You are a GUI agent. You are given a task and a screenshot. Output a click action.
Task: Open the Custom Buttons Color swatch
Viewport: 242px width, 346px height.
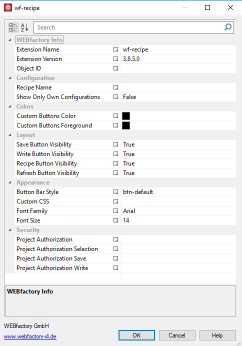click(126, 116)
